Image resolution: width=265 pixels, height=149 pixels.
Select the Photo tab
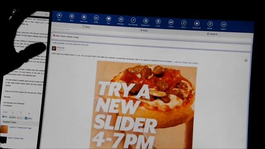coord(144,30)
